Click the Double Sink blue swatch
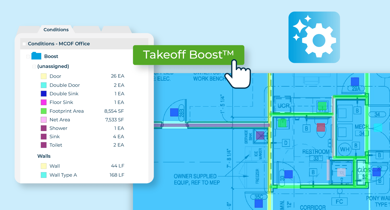This screenshot has height=210, width=390. (43, 94)
